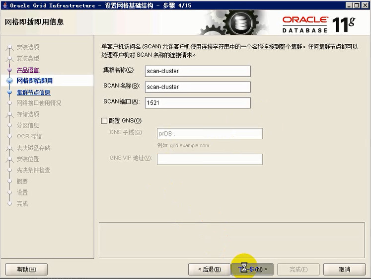Click 安装选项 step in sidebar

click(28, 47)
